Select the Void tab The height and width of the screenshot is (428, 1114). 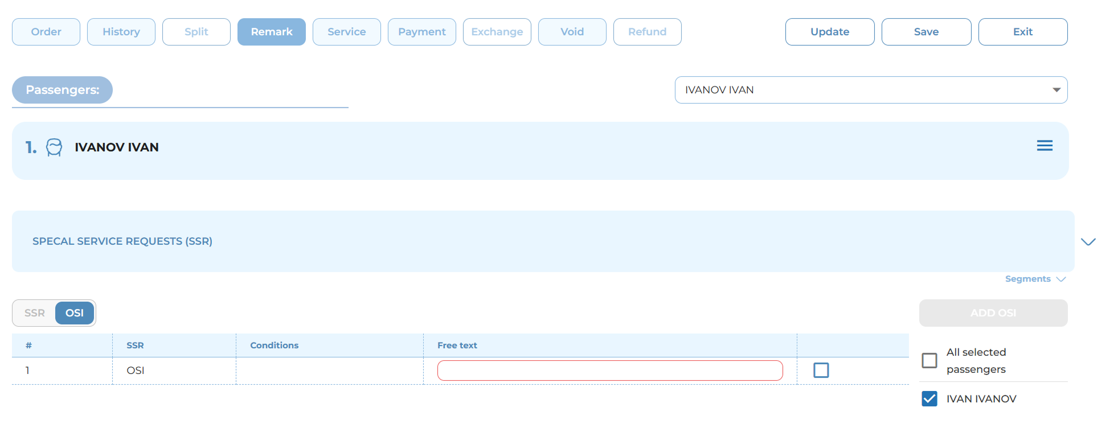[x=572, y=32]
